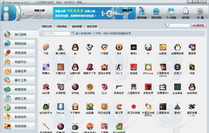Show 通用工具 category
This screenshot has height=133, width=209.
click(19, 98)
